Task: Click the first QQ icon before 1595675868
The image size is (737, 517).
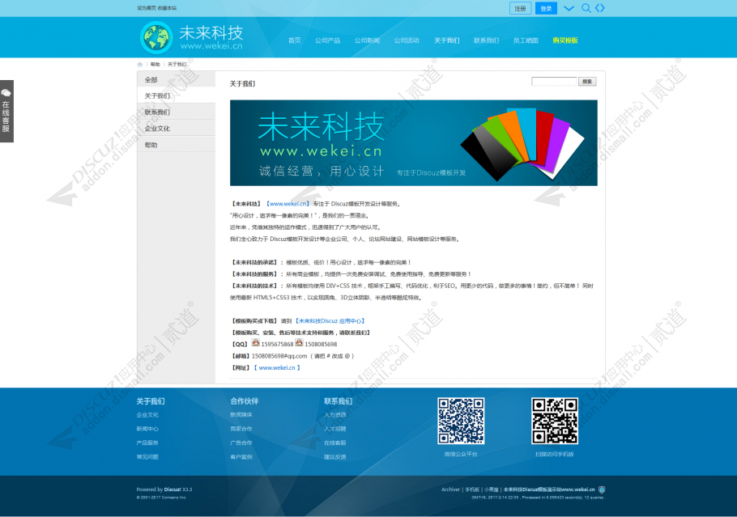Action: tap(255, 343)
